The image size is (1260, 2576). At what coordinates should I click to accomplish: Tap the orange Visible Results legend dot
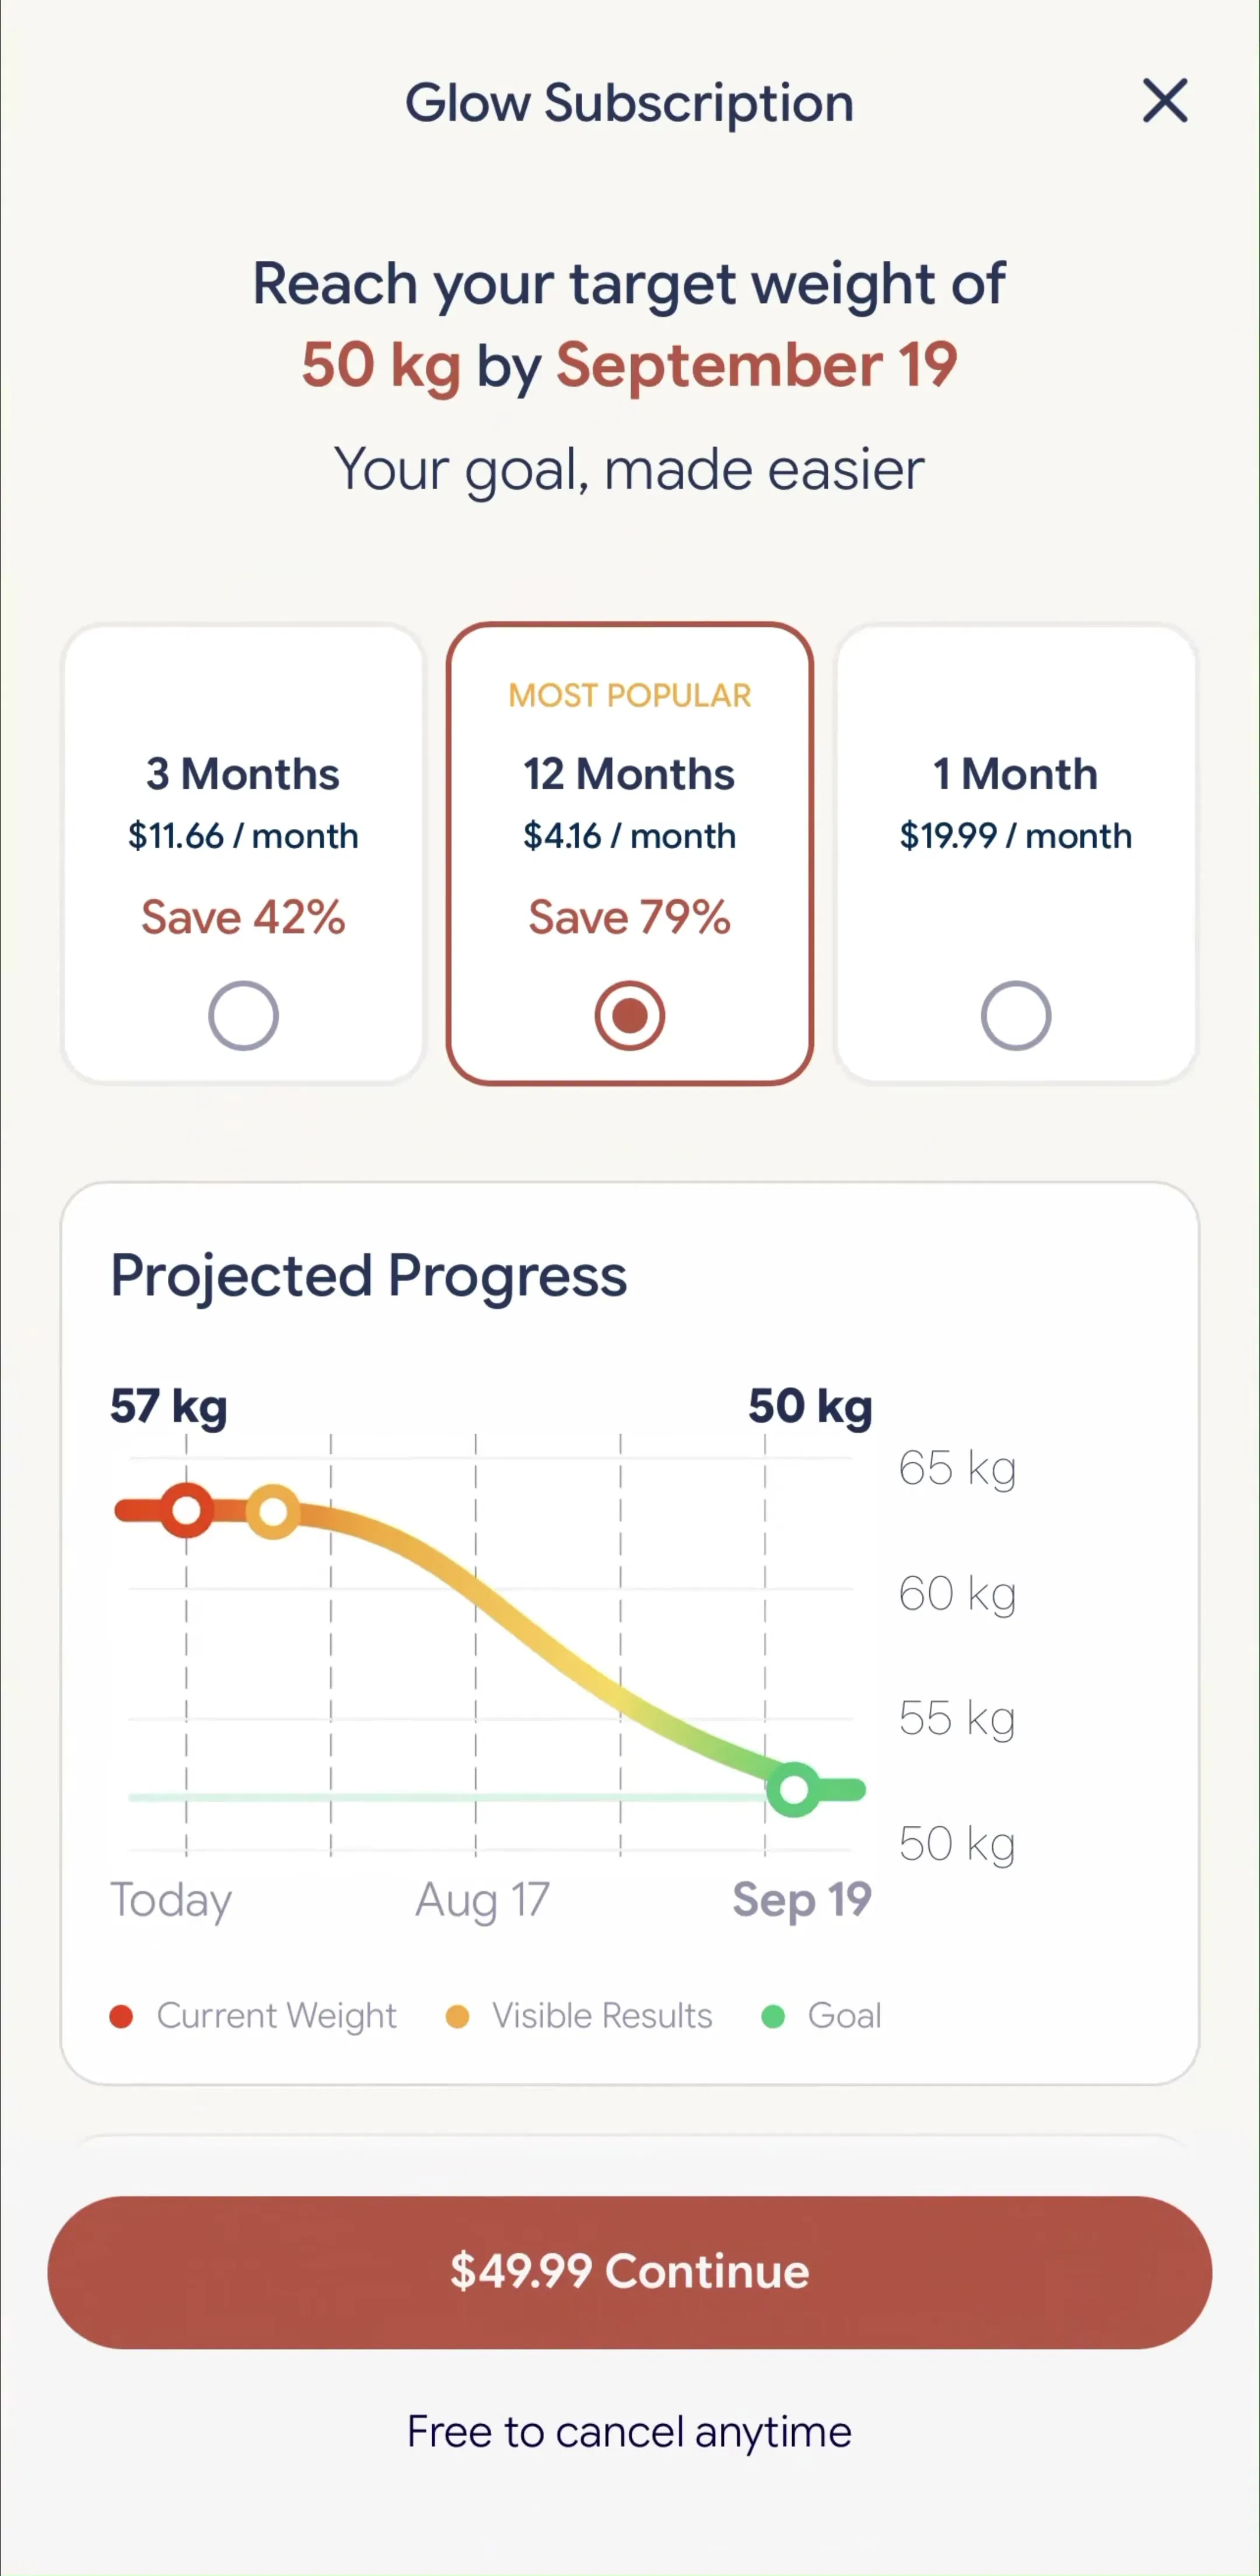tap(457, 2016)
